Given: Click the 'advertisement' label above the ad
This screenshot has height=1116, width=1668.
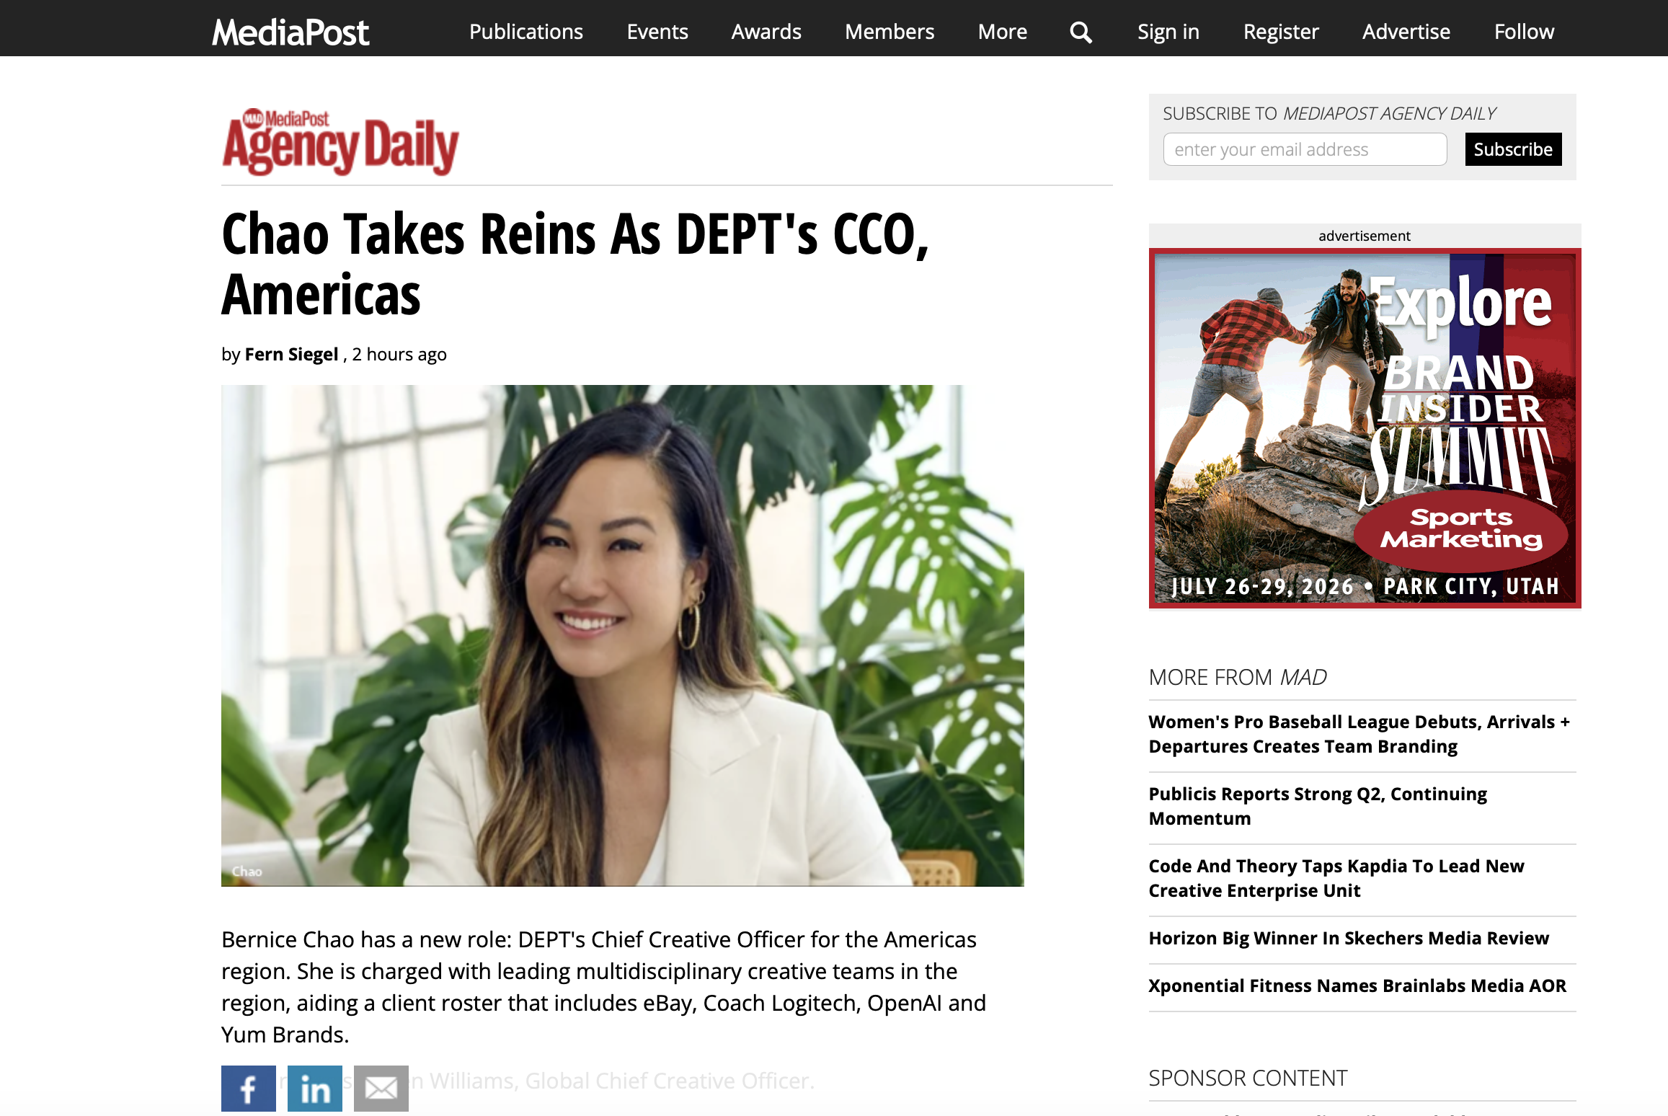Looking at the screenshot, I should pos(1365,236).
